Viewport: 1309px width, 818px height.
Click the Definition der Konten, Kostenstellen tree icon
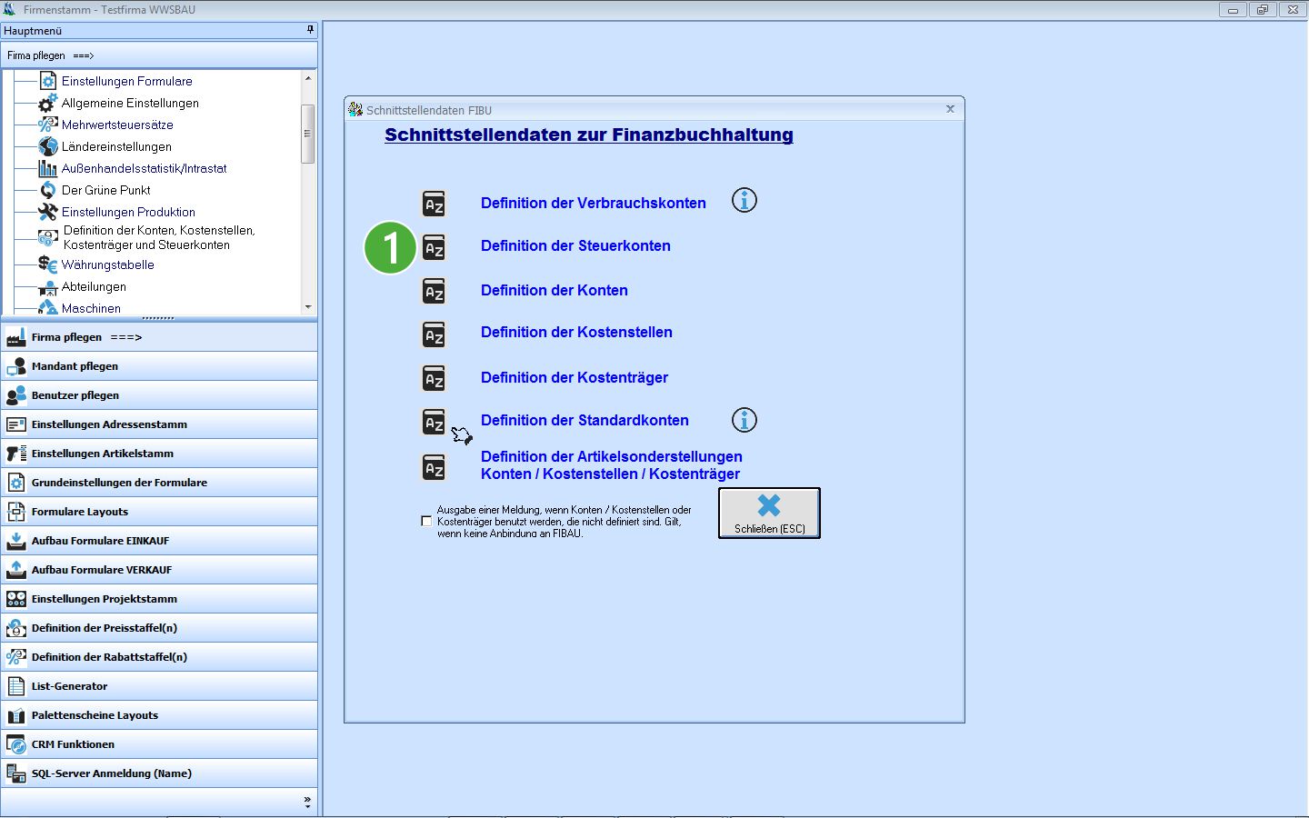coord(48,238)
